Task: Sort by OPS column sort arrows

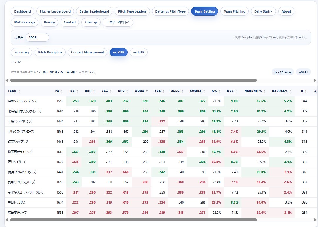Action: 127,91
